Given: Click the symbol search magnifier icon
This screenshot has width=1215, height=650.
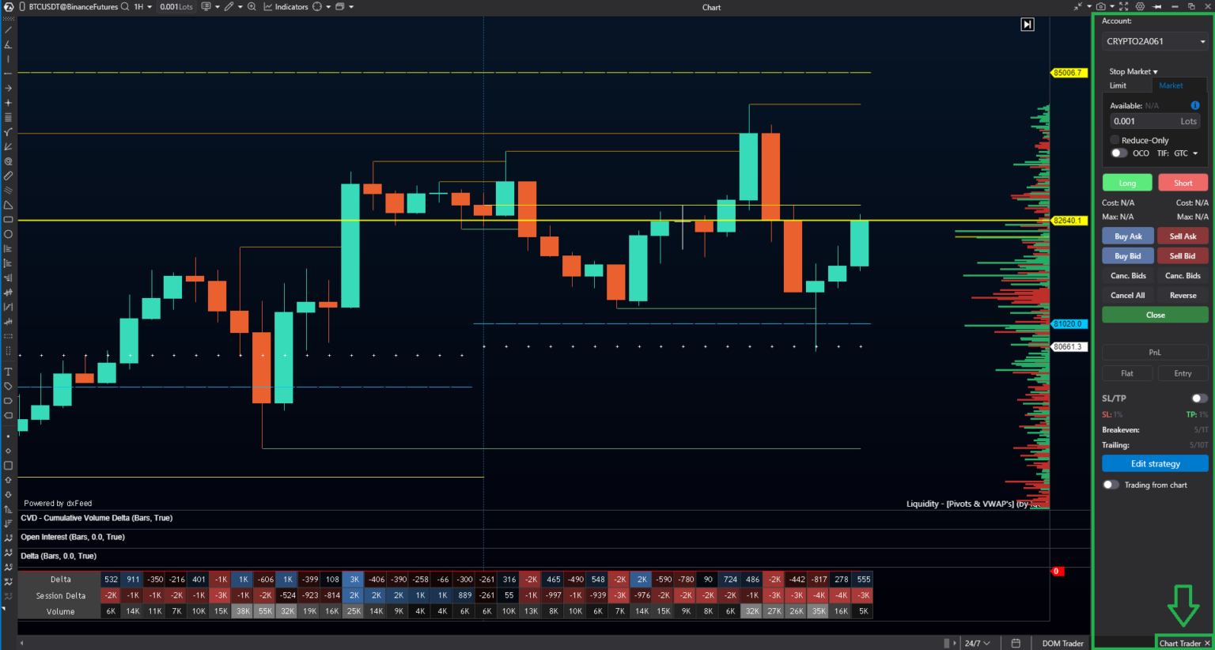Looking at the screenshot, I should [125, 7].
